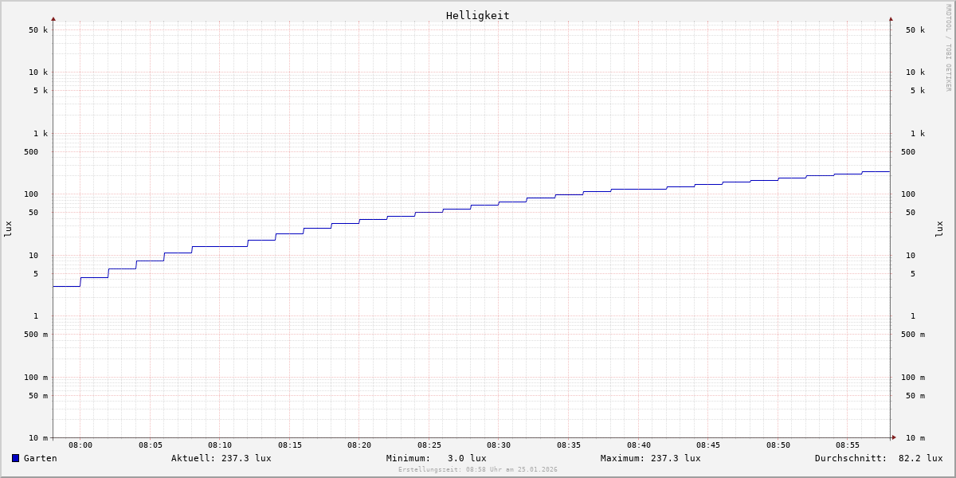956x478 pixels.
Task: Click the left-side lux axis title
Action: coord(8,229)
